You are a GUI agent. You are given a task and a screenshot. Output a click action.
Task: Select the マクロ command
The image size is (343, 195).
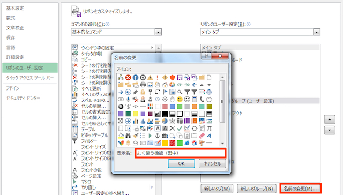[x=86, y=182]
